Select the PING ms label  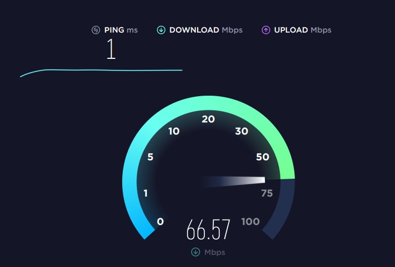[121, 30]
